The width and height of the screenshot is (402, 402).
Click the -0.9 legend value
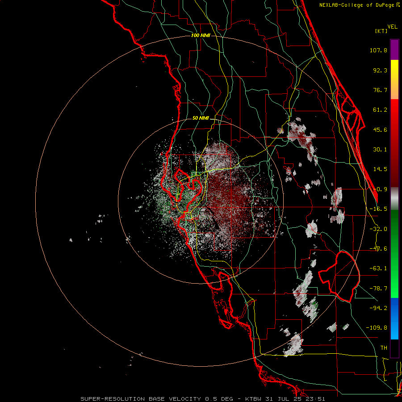380,189
